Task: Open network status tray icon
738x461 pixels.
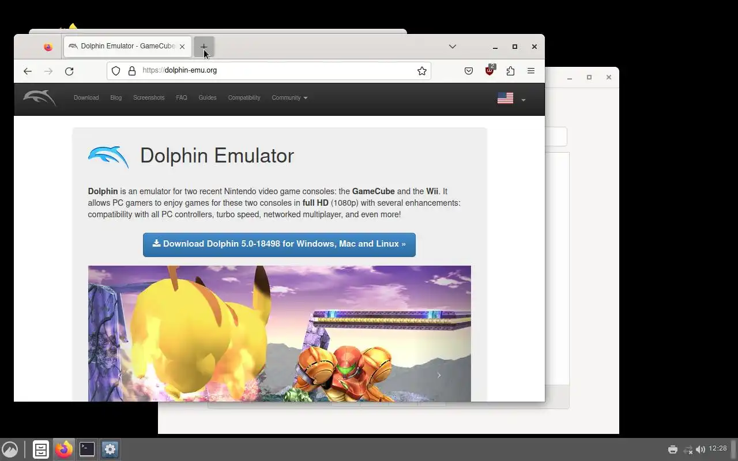Action: [x=687, y=449]
